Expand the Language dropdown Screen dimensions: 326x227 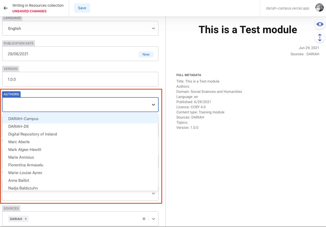pyautogui.click(x=153, y=29)
